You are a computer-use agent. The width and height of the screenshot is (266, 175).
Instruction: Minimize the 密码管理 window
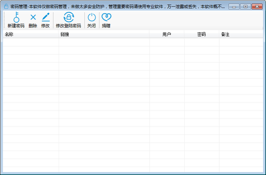point(234,7)
